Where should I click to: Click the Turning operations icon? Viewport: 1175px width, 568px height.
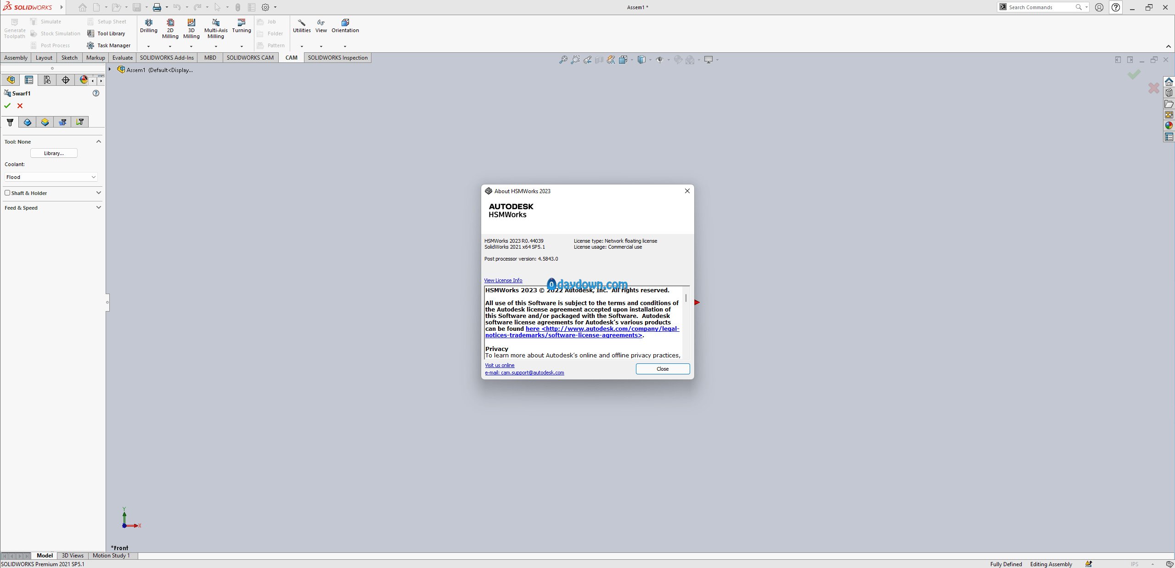pyautogui.click(x=242, y=22)
